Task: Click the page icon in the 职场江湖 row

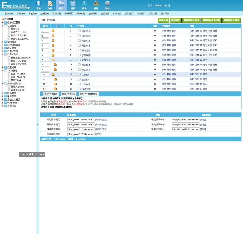Action: coord(53,50)
